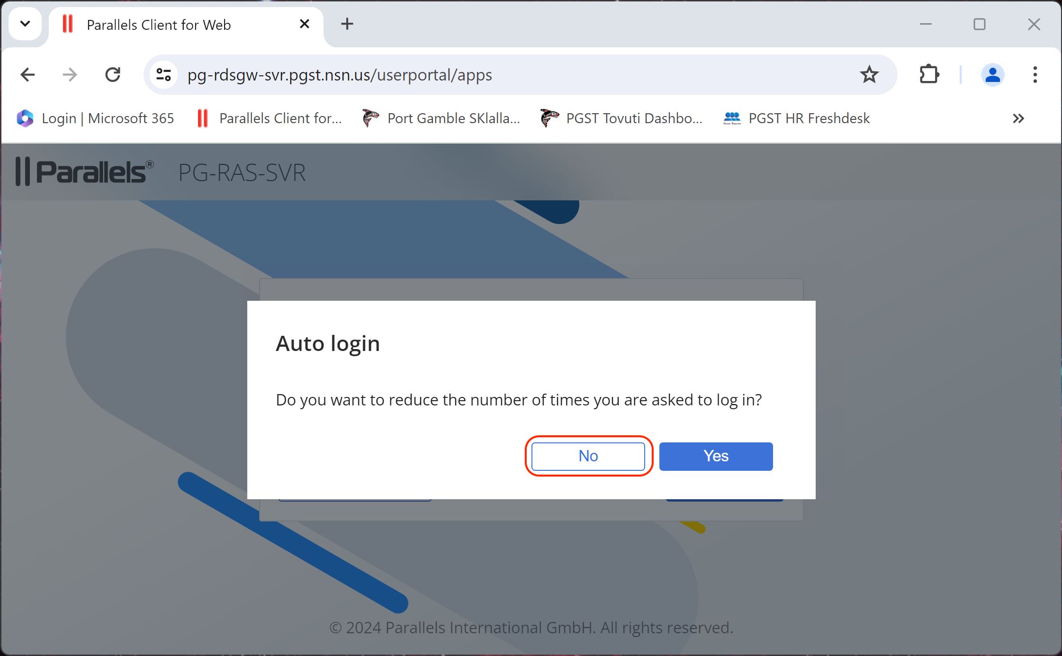Viewport: 1062px width, 656px height.
Task: Click the No button in Auto login dialog
Action: tap(588, 456)
